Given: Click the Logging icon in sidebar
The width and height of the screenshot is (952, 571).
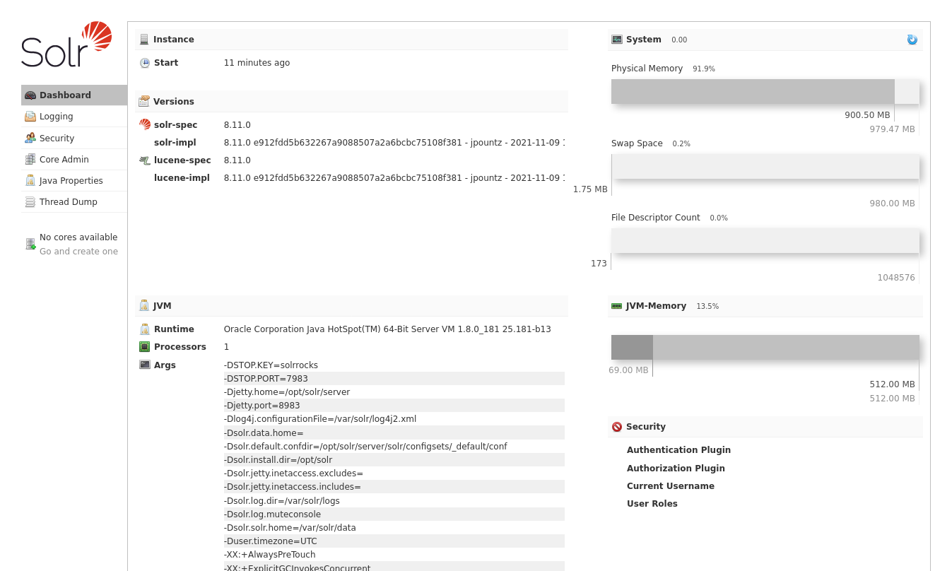Looking at the screenshot, I should pyautogui.click(x=30, y=117).
